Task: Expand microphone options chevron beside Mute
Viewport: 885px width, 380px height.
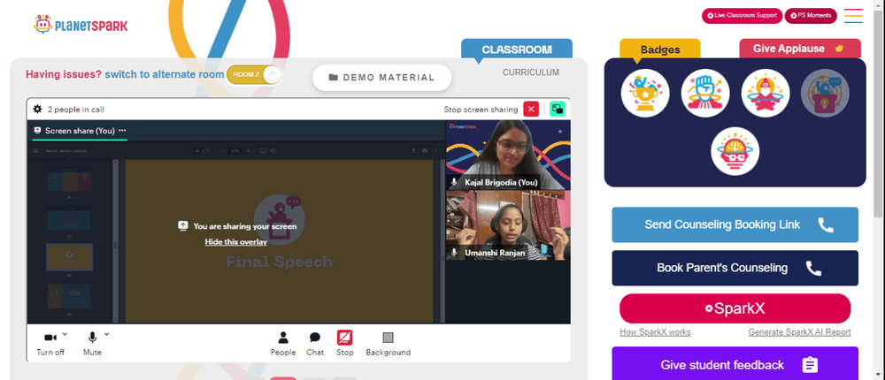Action: click(107, 334)
